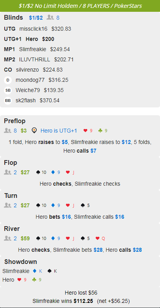Click the raises to $12 amount

tap(126, 142)
